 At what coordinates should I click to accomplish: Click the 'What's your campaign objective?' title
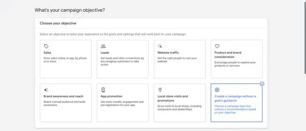[x=70, y=10]
